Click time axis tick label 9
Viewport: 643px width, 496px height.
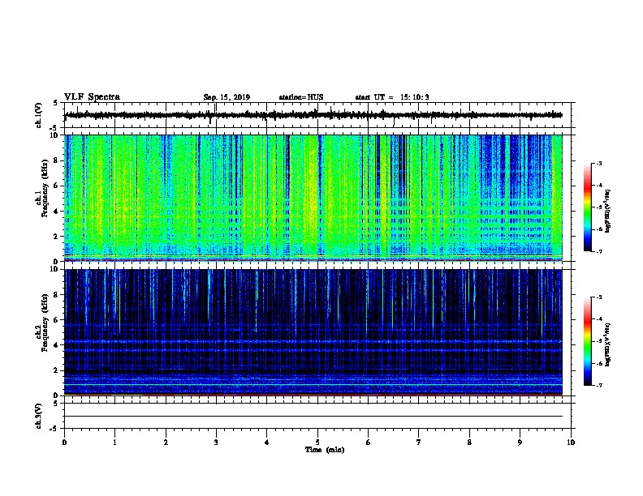[x=520, y=442]
